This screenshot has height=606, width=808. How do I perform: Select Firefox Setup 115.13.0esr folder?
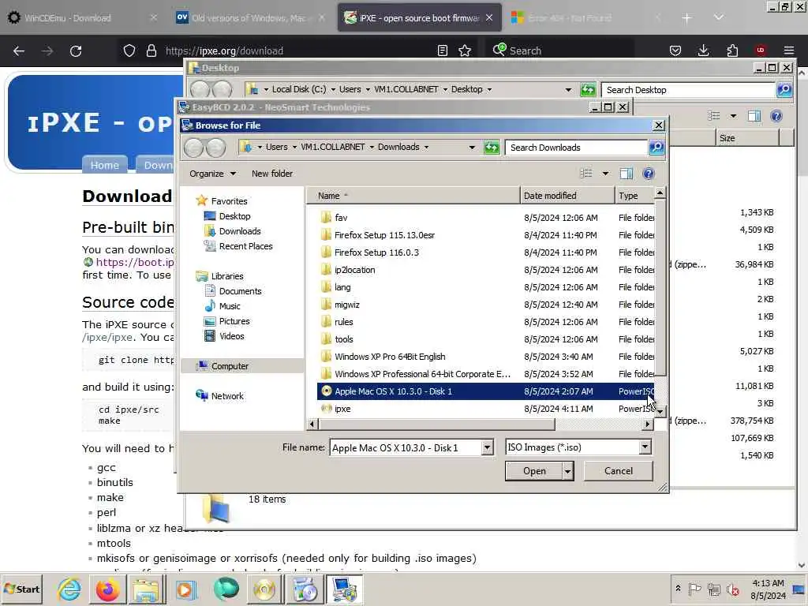(x=485, y=235)
